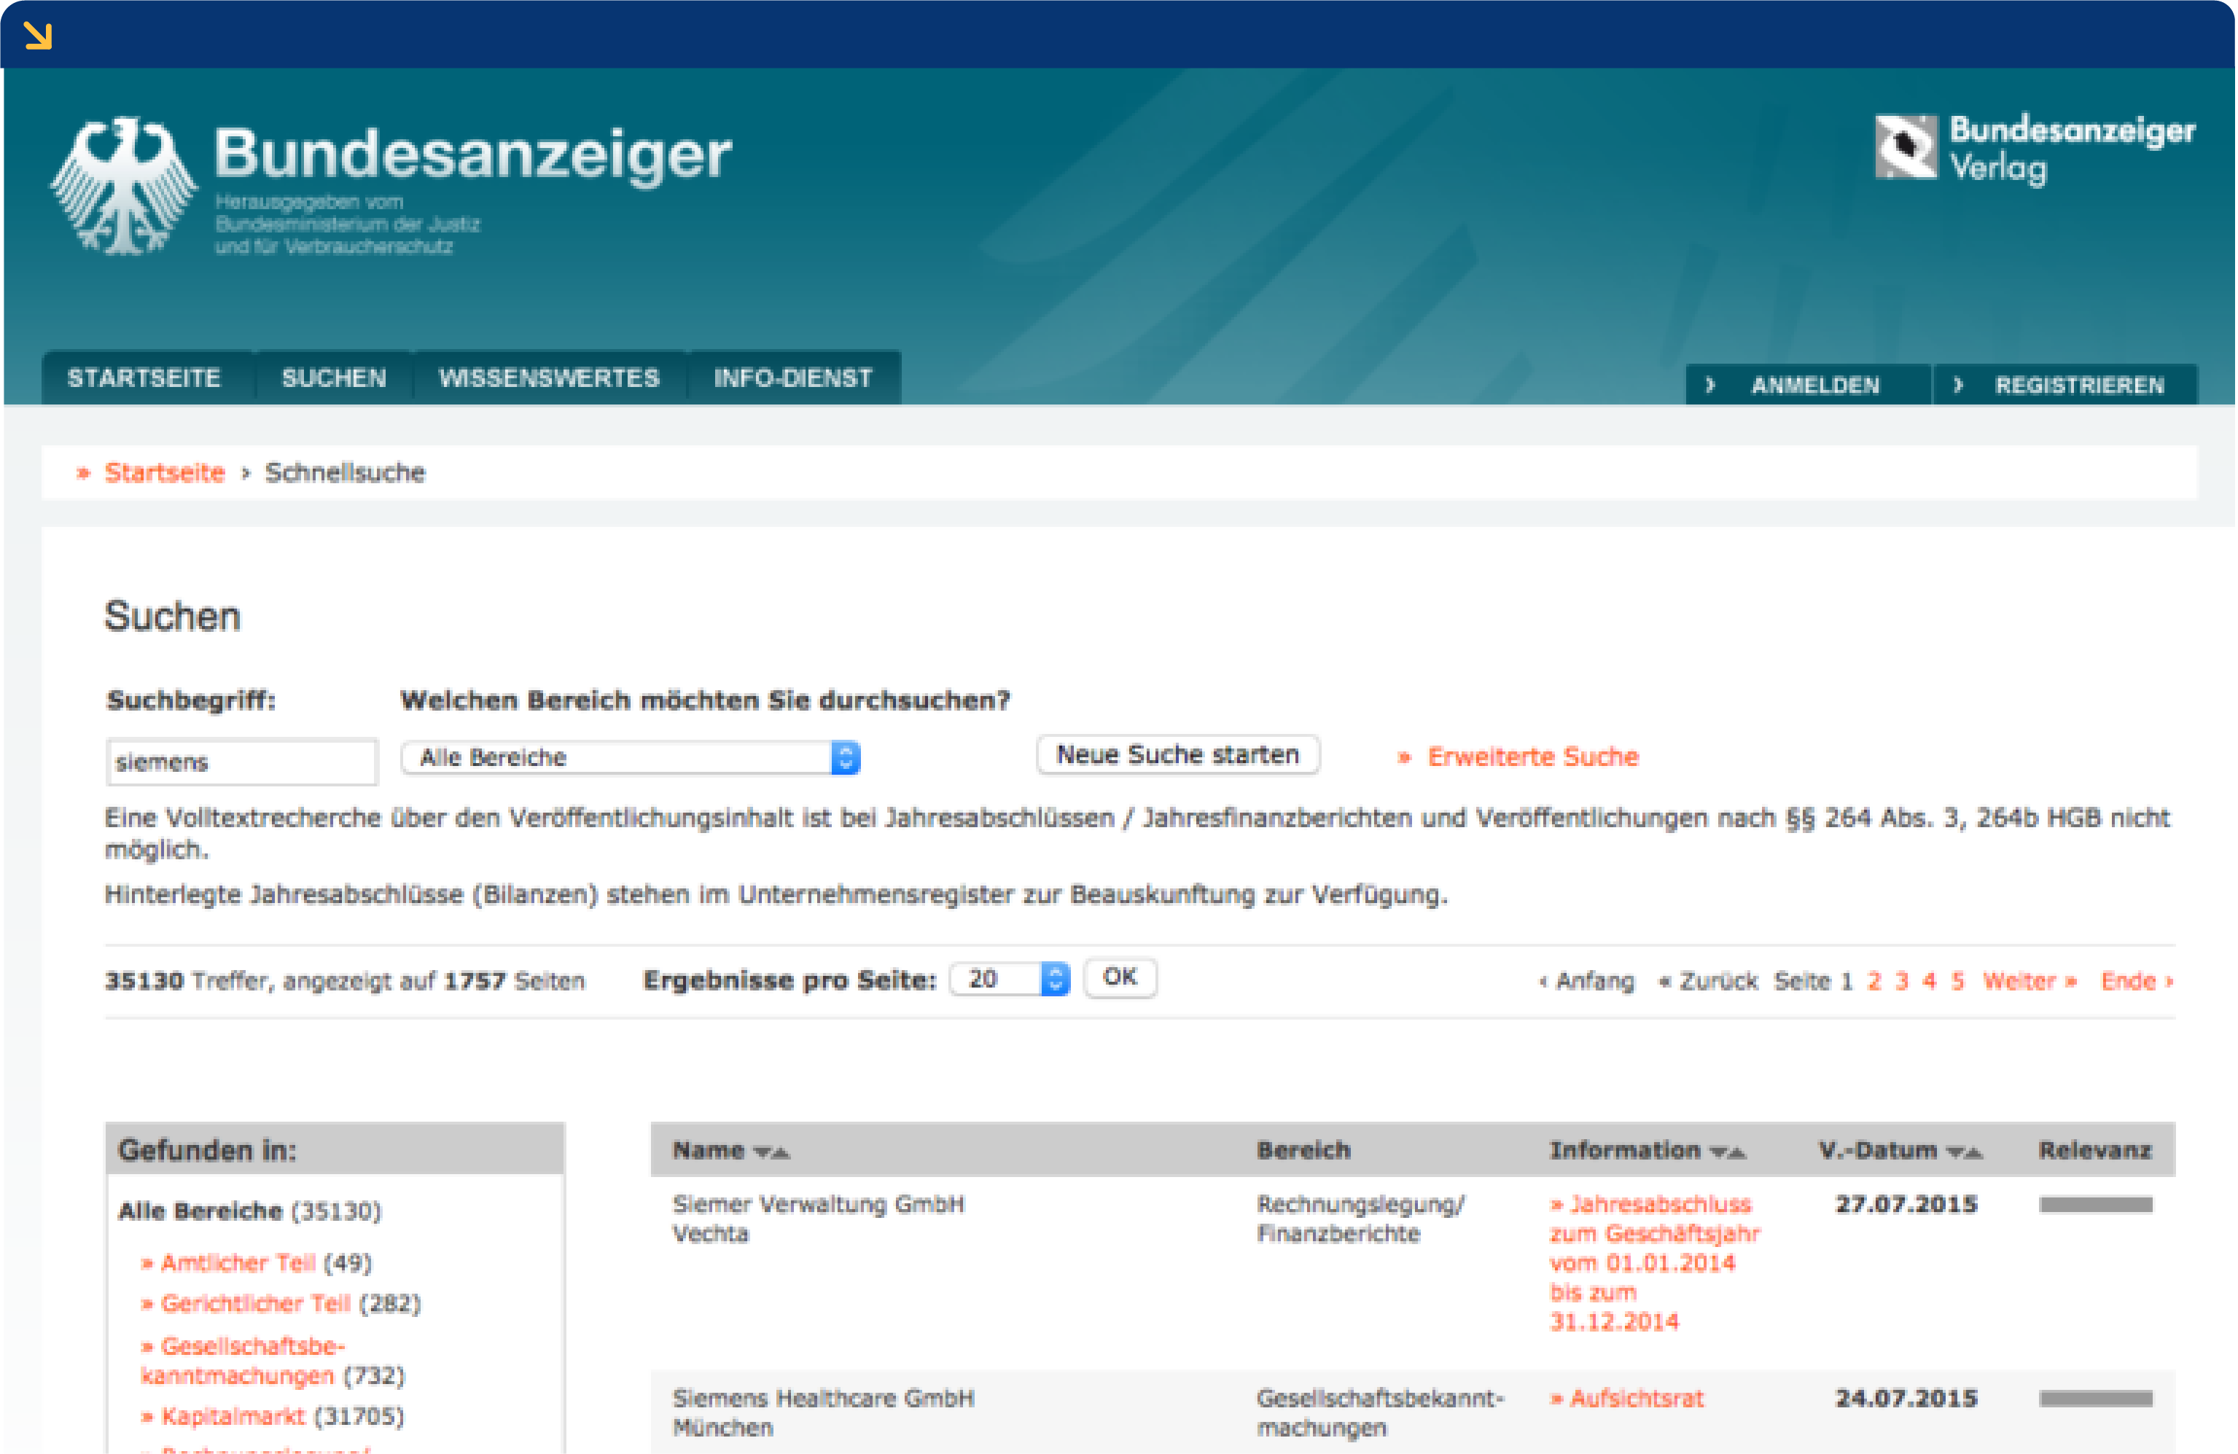Click the stepper arrows on Alle Bereiche selector
The image size is (2238, 1454).
847,757
